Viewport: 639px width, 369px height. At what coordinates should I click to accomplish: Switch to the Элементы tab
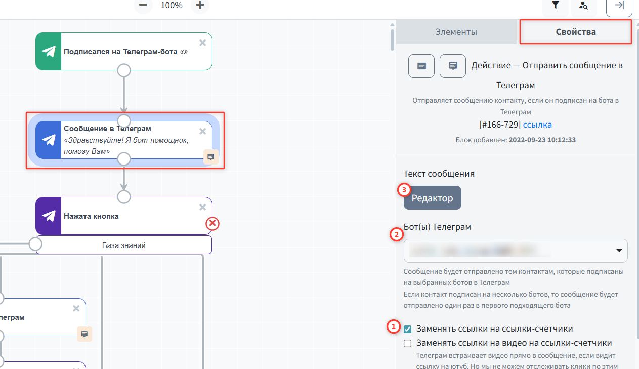coord(456,32)
